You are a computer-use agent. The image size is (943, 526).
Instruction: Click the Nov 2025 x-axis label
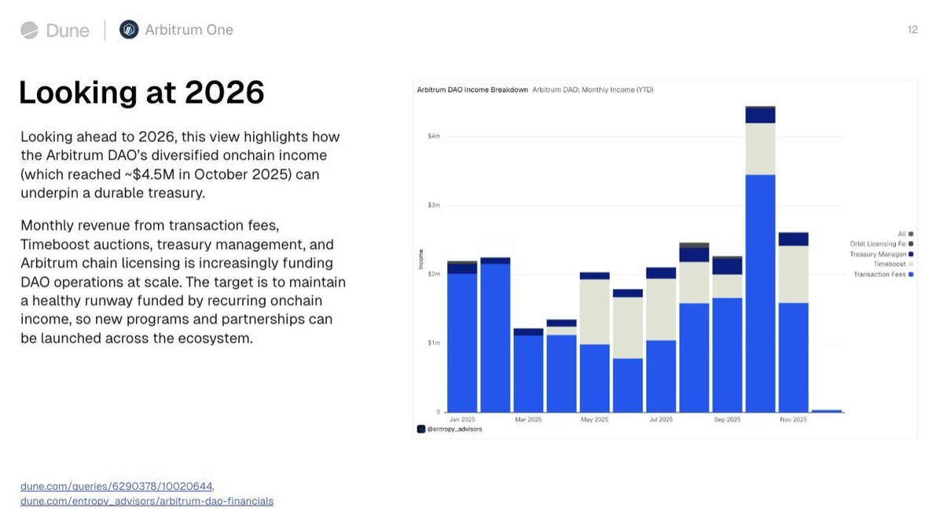794,420
